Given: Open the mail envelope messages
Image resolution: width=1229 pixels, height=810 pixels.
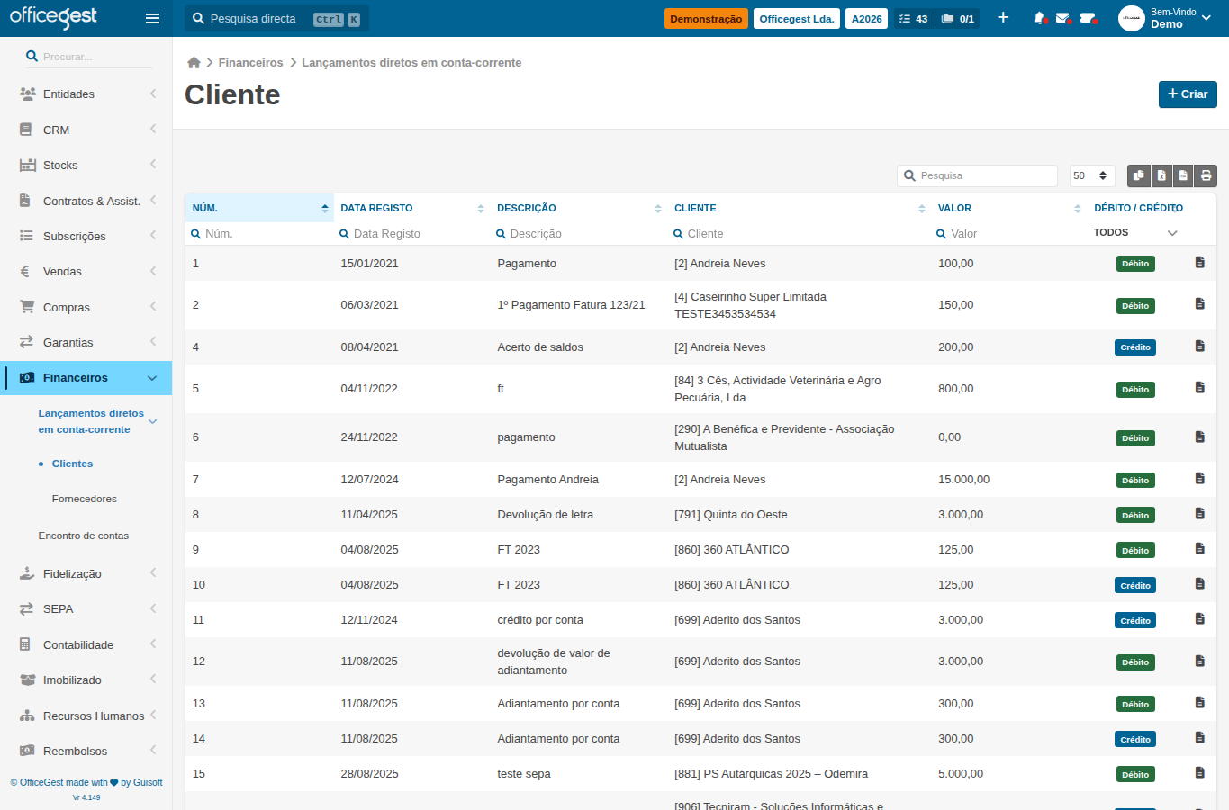Looking at the screenshot, I should [x=1063, y=18].
